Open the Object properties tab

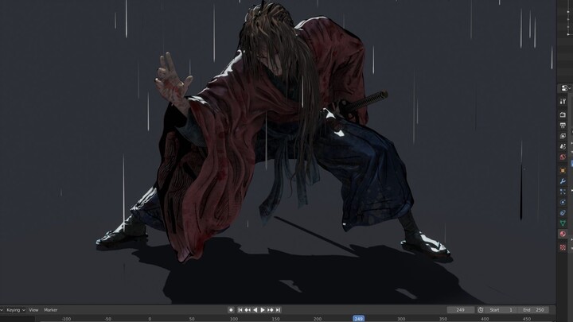click(563, 170)
